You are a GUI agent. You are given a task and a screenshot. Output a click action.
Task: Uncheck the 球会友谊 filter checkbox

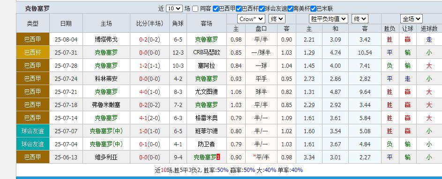point(262,9)
